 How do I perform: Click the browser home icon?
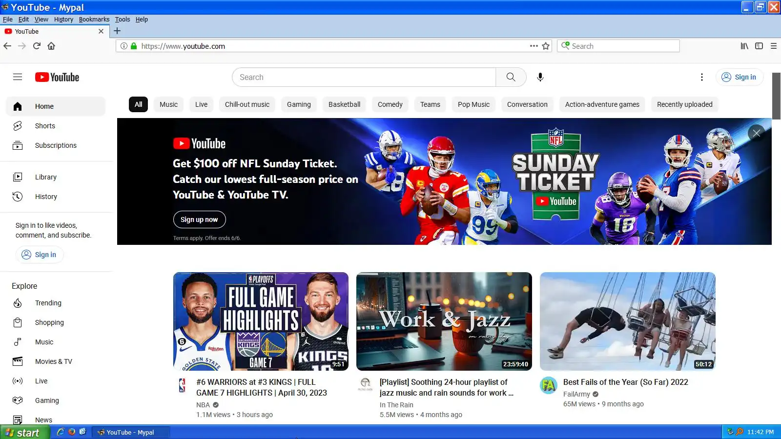(51, 46)
